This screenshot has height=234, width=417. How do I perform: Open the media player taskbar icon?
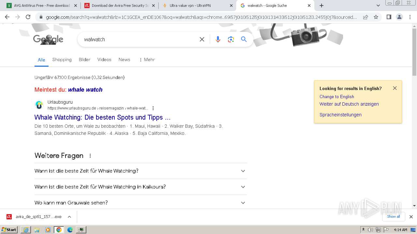(x=48, y=230)
